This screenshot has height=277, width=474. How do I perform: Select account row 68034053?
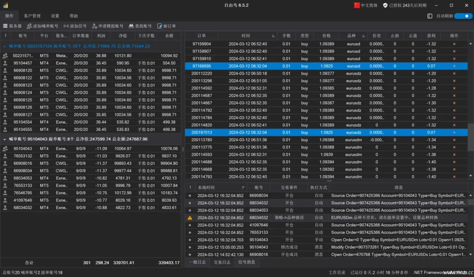91,178
